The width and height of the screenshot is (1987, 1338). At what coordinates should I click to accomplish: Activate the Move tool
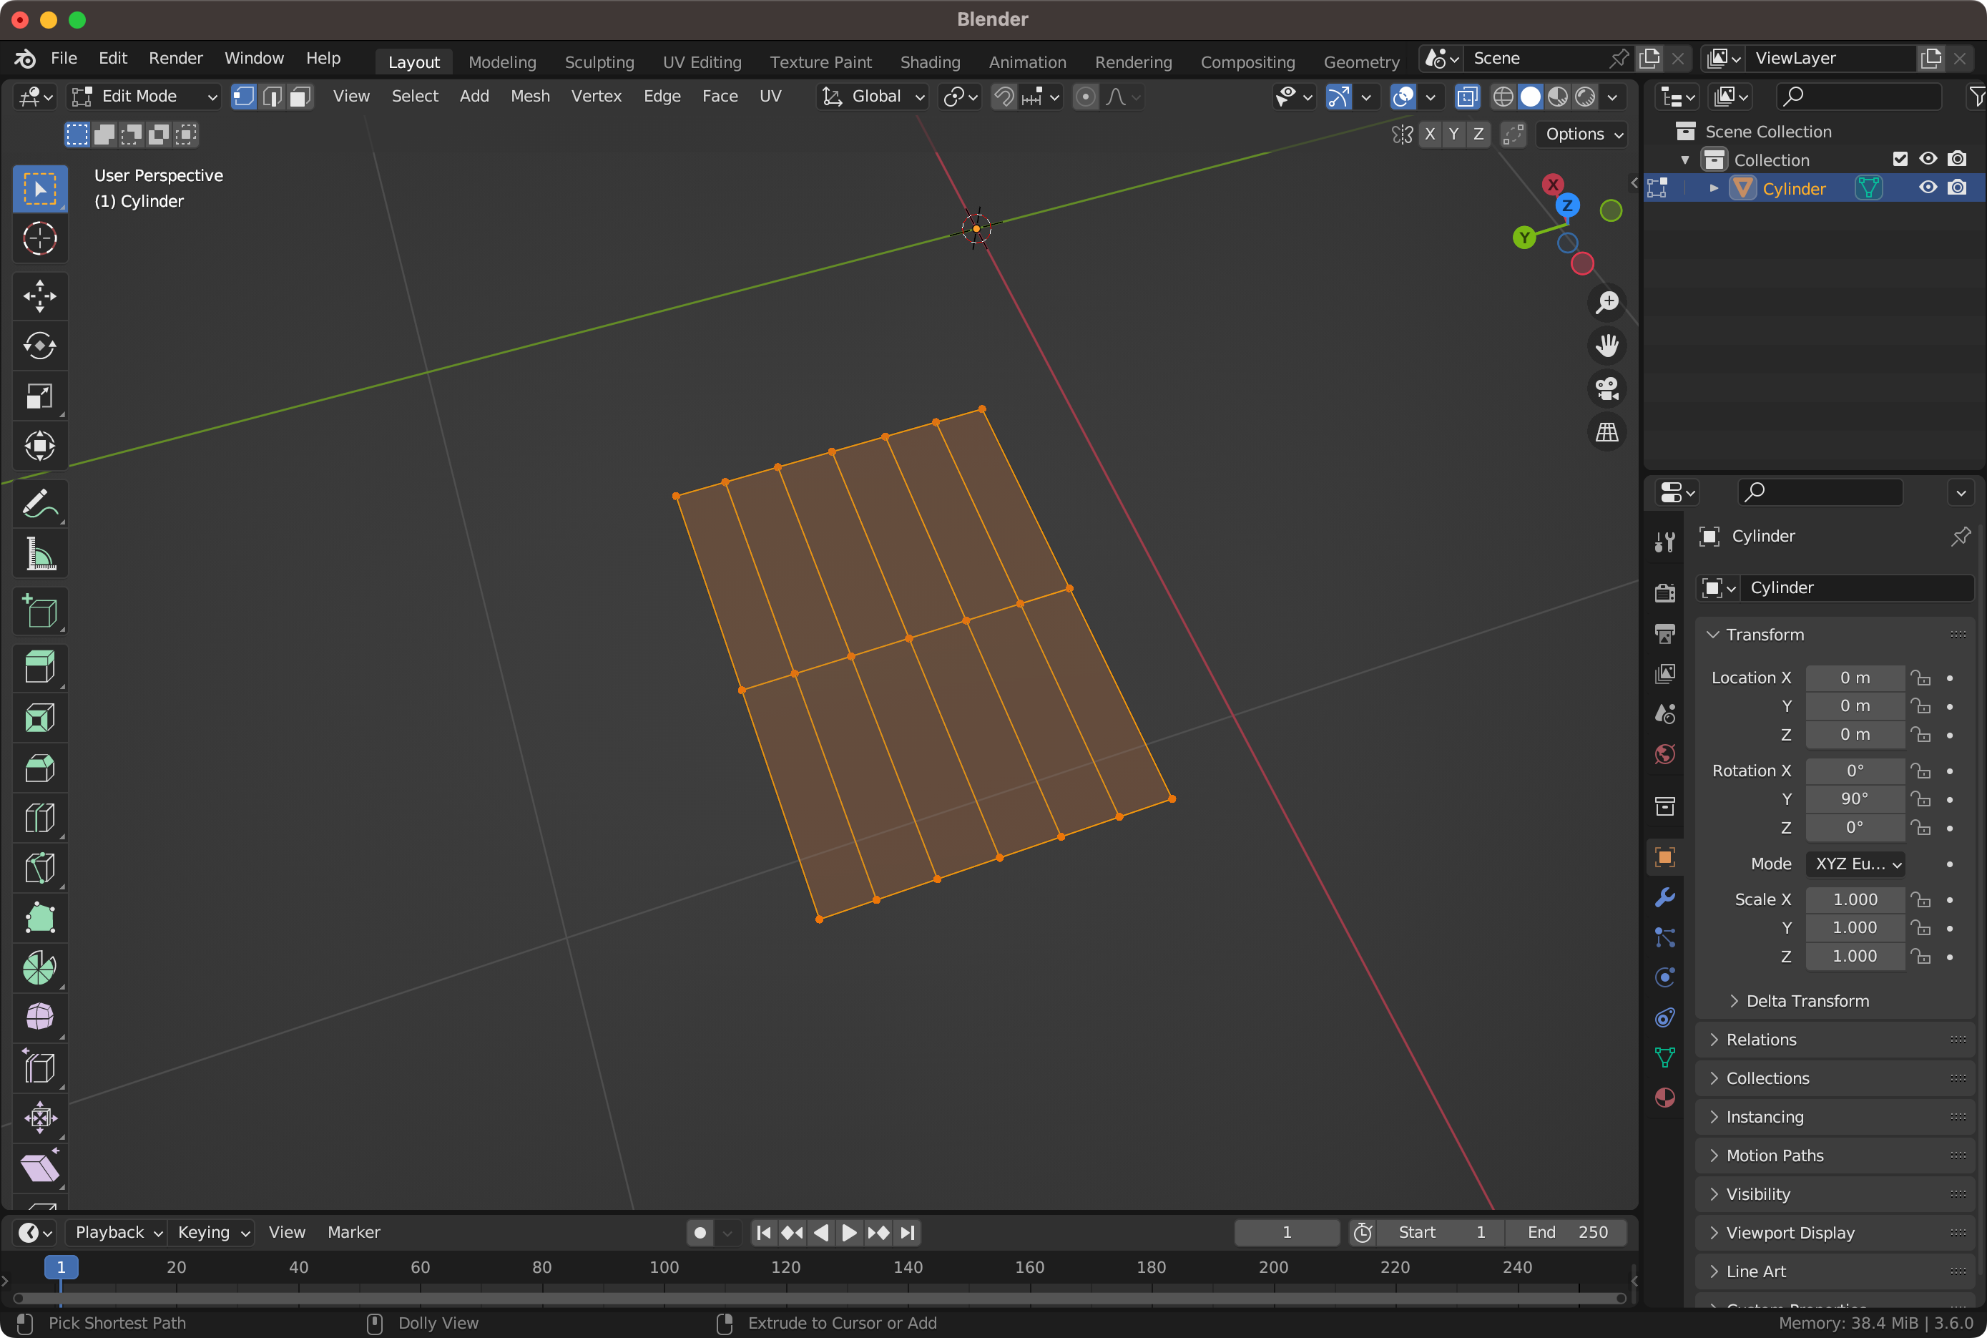pyautogui.click(x=40, y=296)
